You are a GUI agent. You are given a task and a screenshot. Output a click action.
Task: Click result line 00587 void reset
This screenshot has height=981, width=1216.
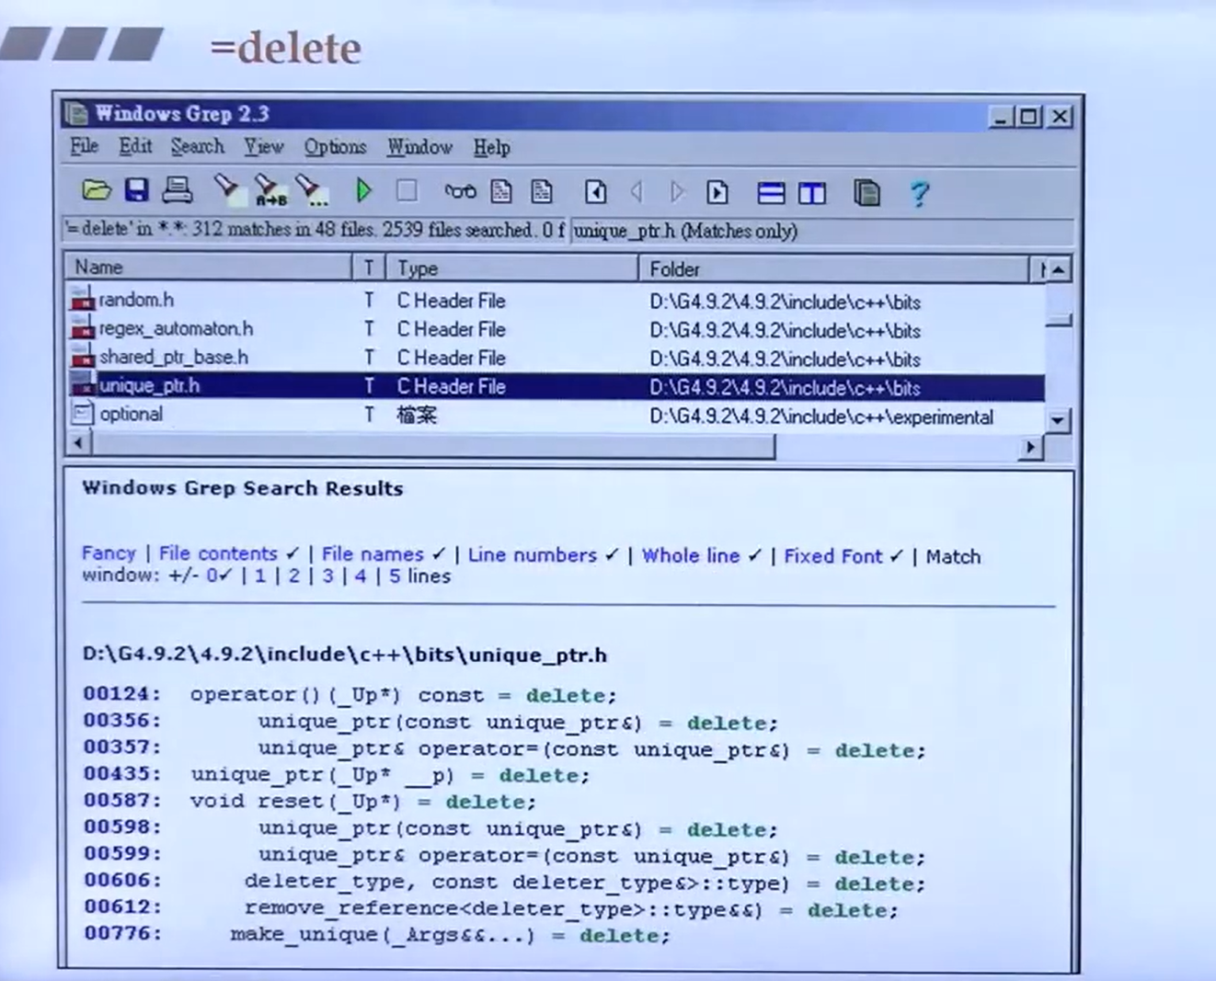(309, 802)
